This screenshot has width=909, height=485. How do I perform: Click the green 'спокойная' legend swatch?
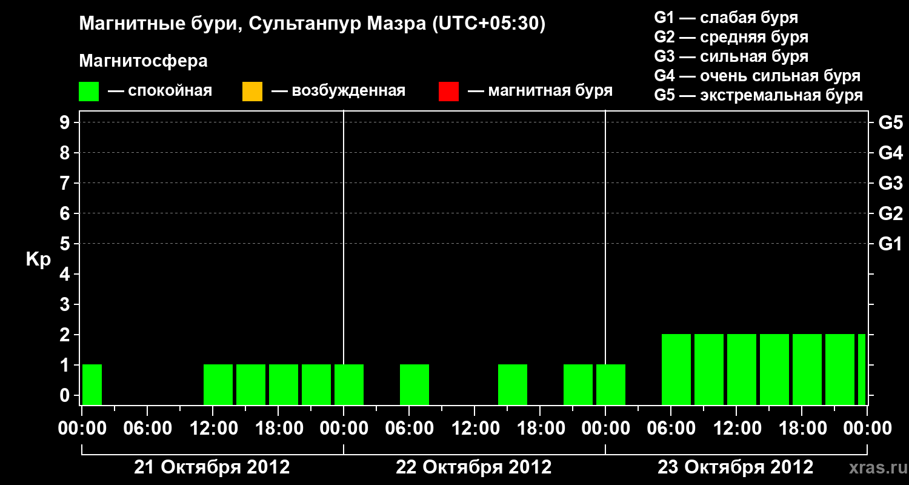point(88,92)
